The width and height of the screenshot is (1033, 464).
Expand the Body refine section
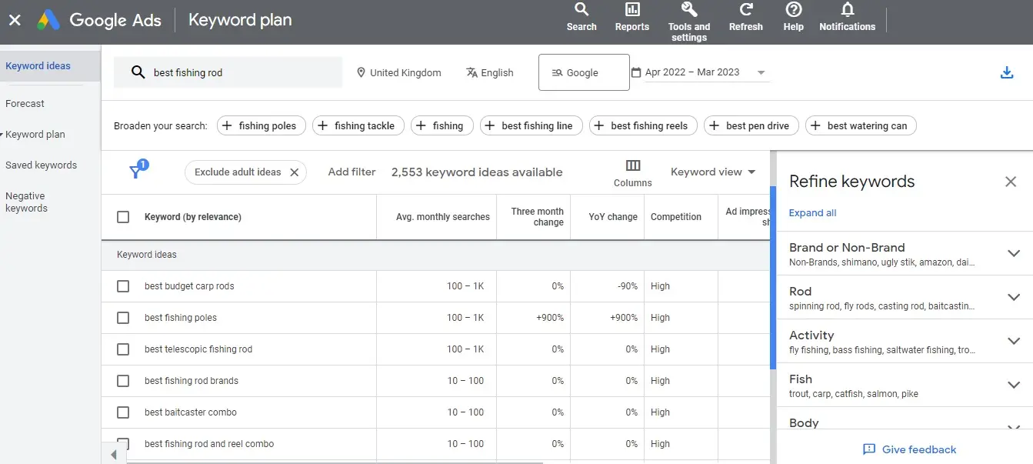coord(1014,427)
